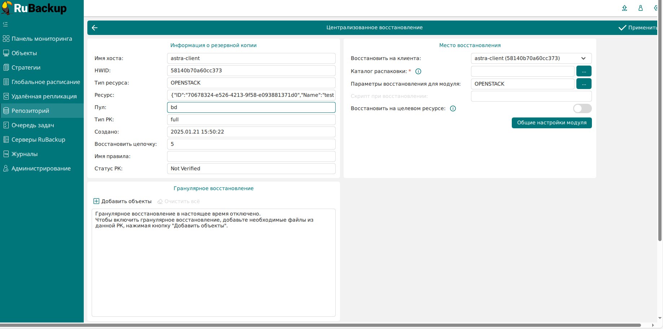Open module parameters with OPENSTACK ellipsis button
Image resolution: width=663 pixels, height=329 pixels.
pos(584,84)
